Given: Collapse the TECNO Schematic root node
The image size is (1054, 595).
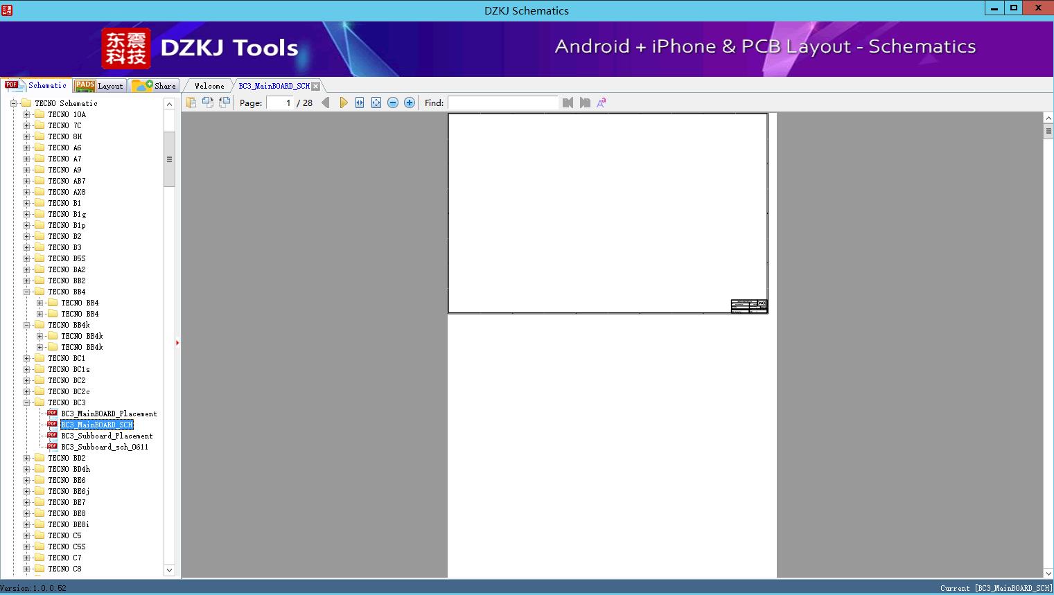Looking at the screenshot, I should click(x=13, y=103).
